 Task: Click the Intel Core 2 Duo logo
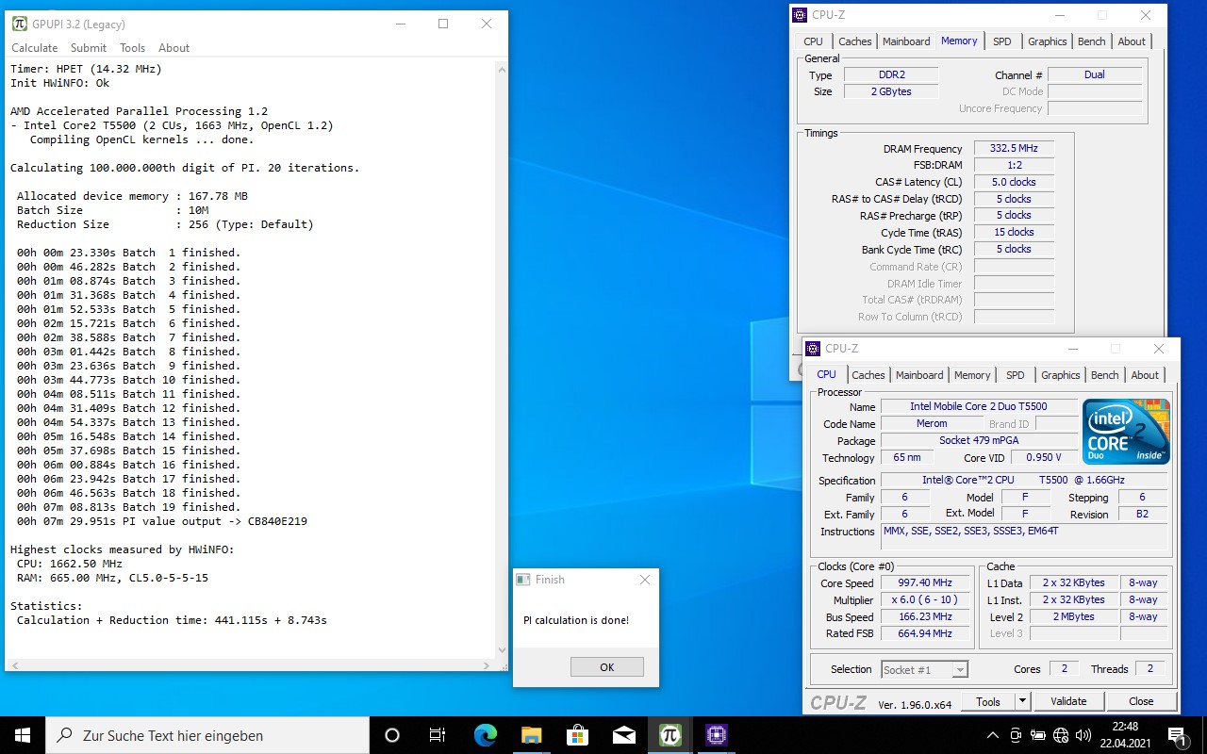pyautogui.click(x=1126, y=431)
